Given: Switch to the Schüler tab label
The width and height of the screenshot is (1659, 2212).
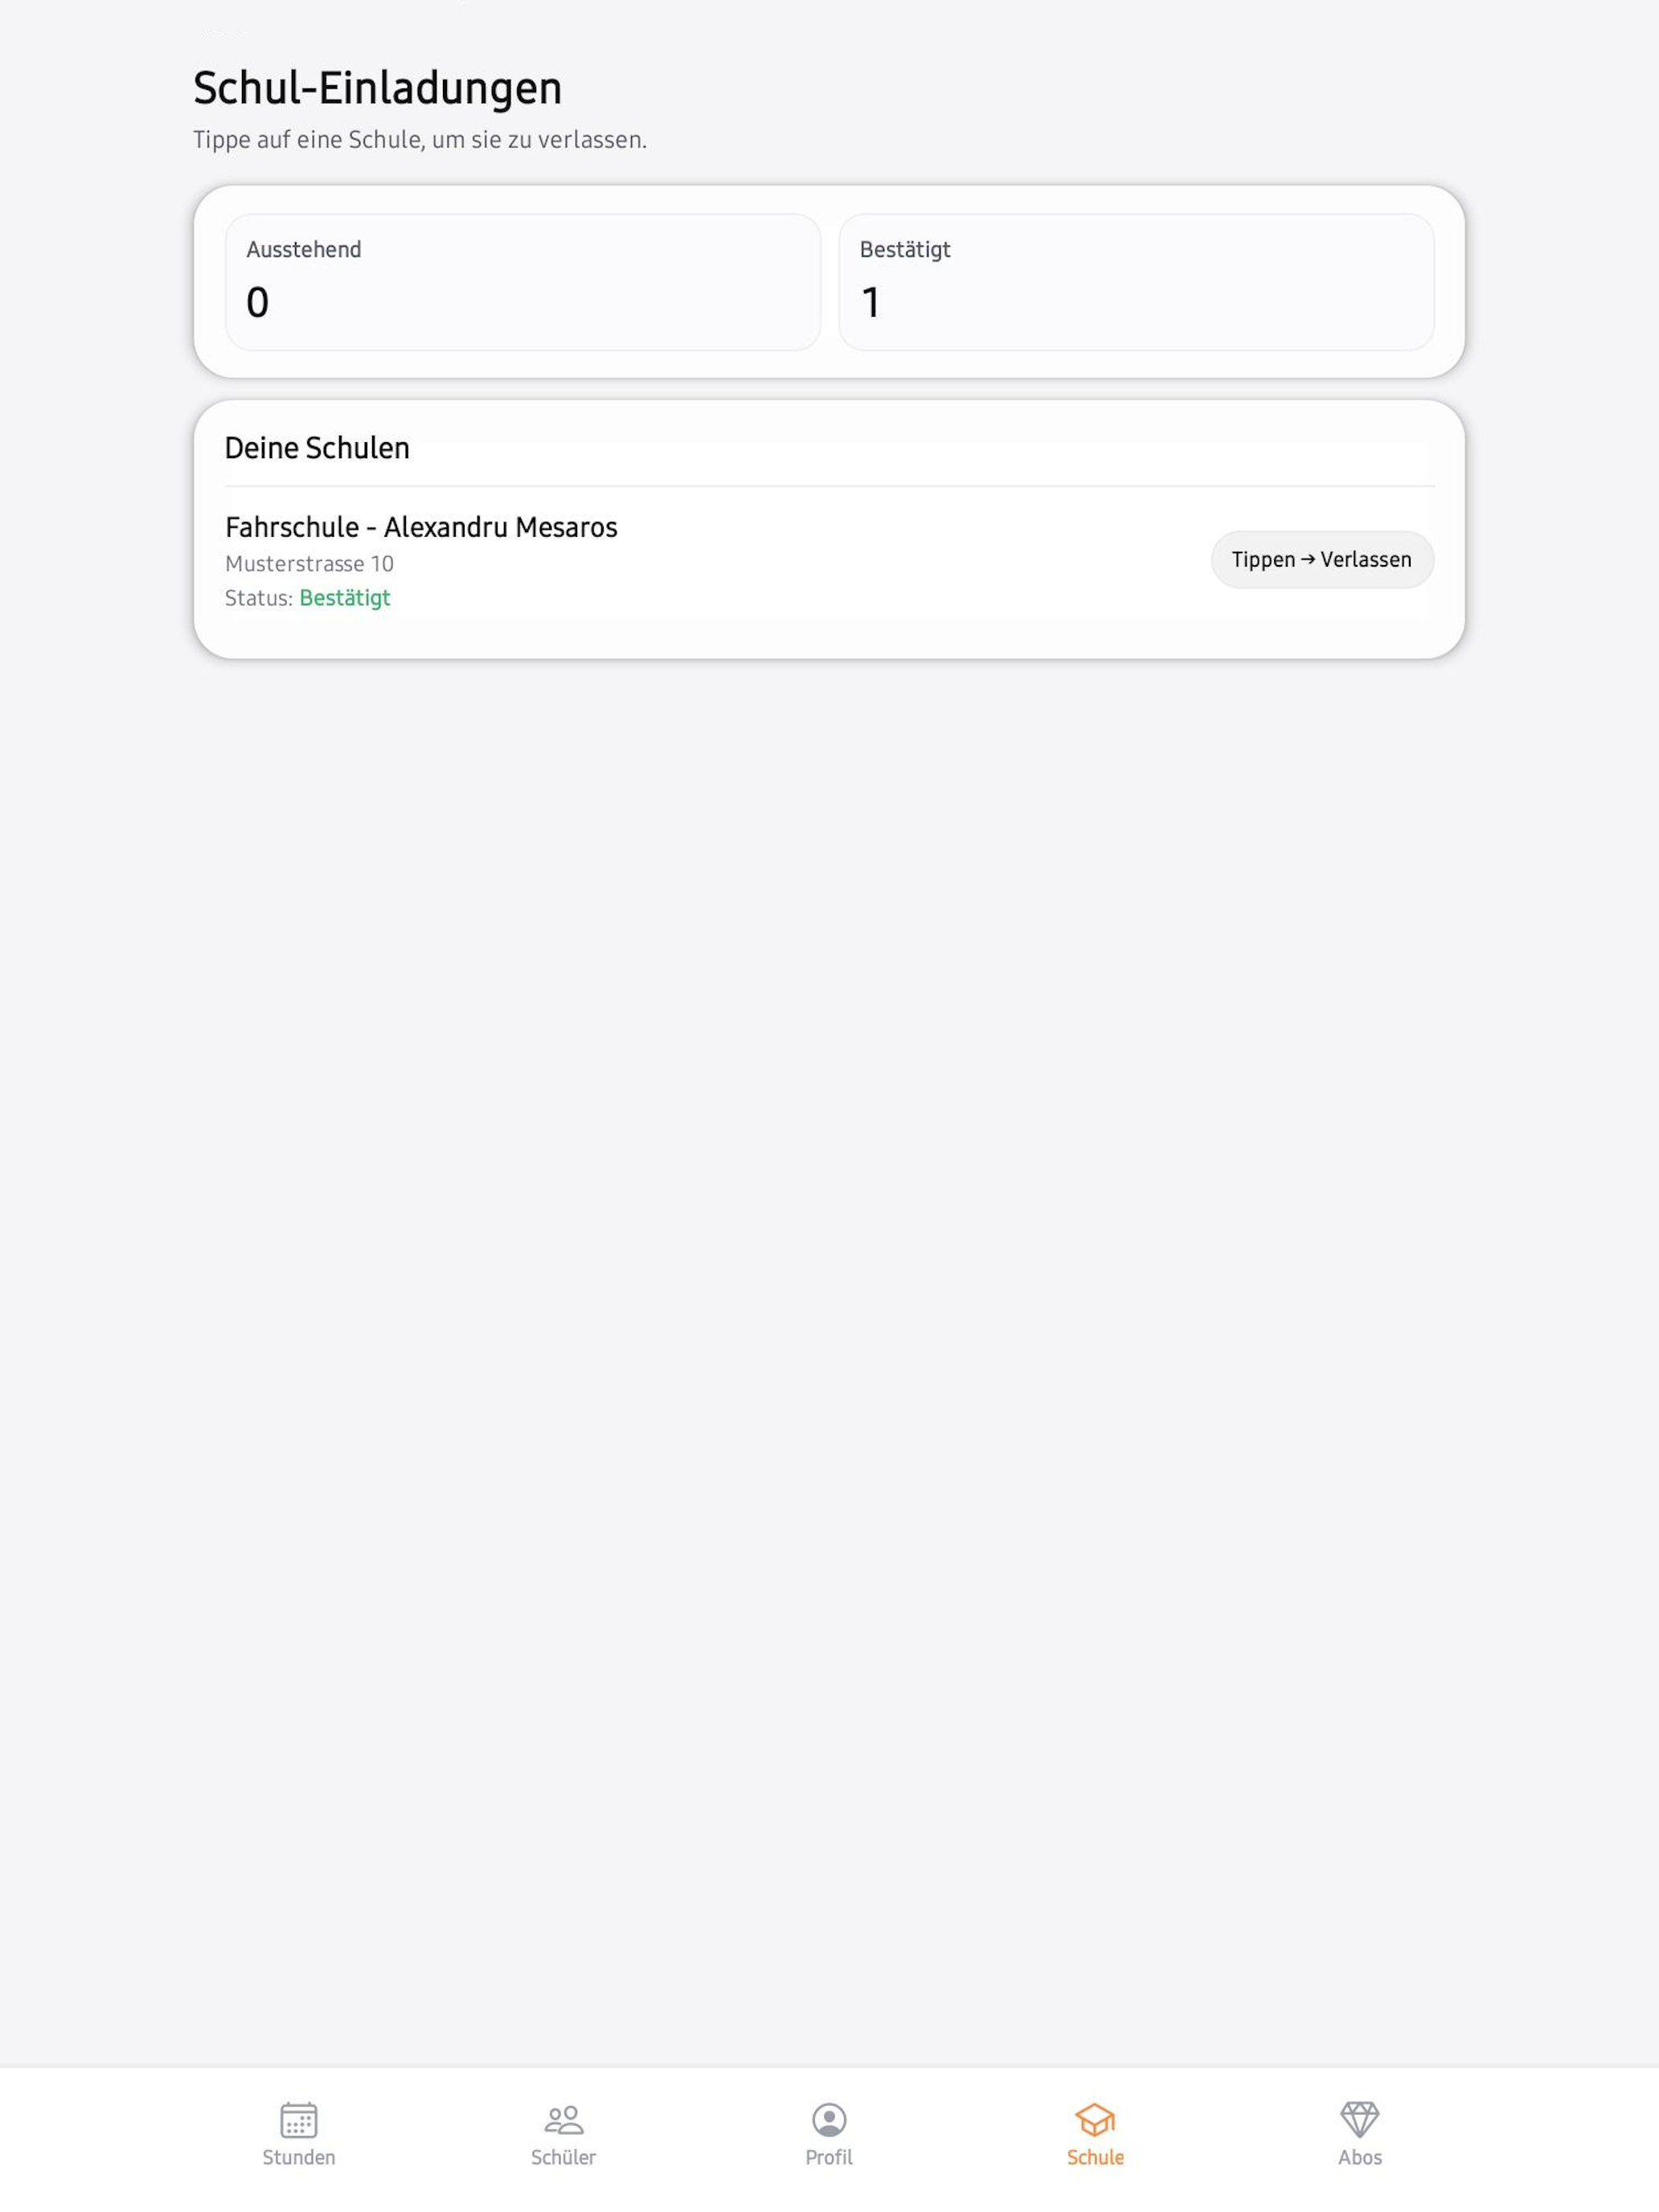Looking at the screenshot, I should (563, 2157).
